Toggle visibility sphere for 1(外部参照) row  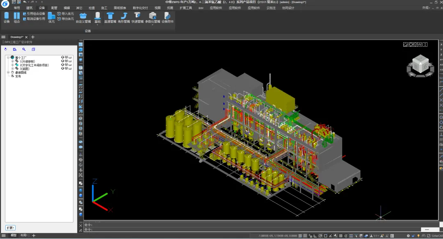(62, 61)
